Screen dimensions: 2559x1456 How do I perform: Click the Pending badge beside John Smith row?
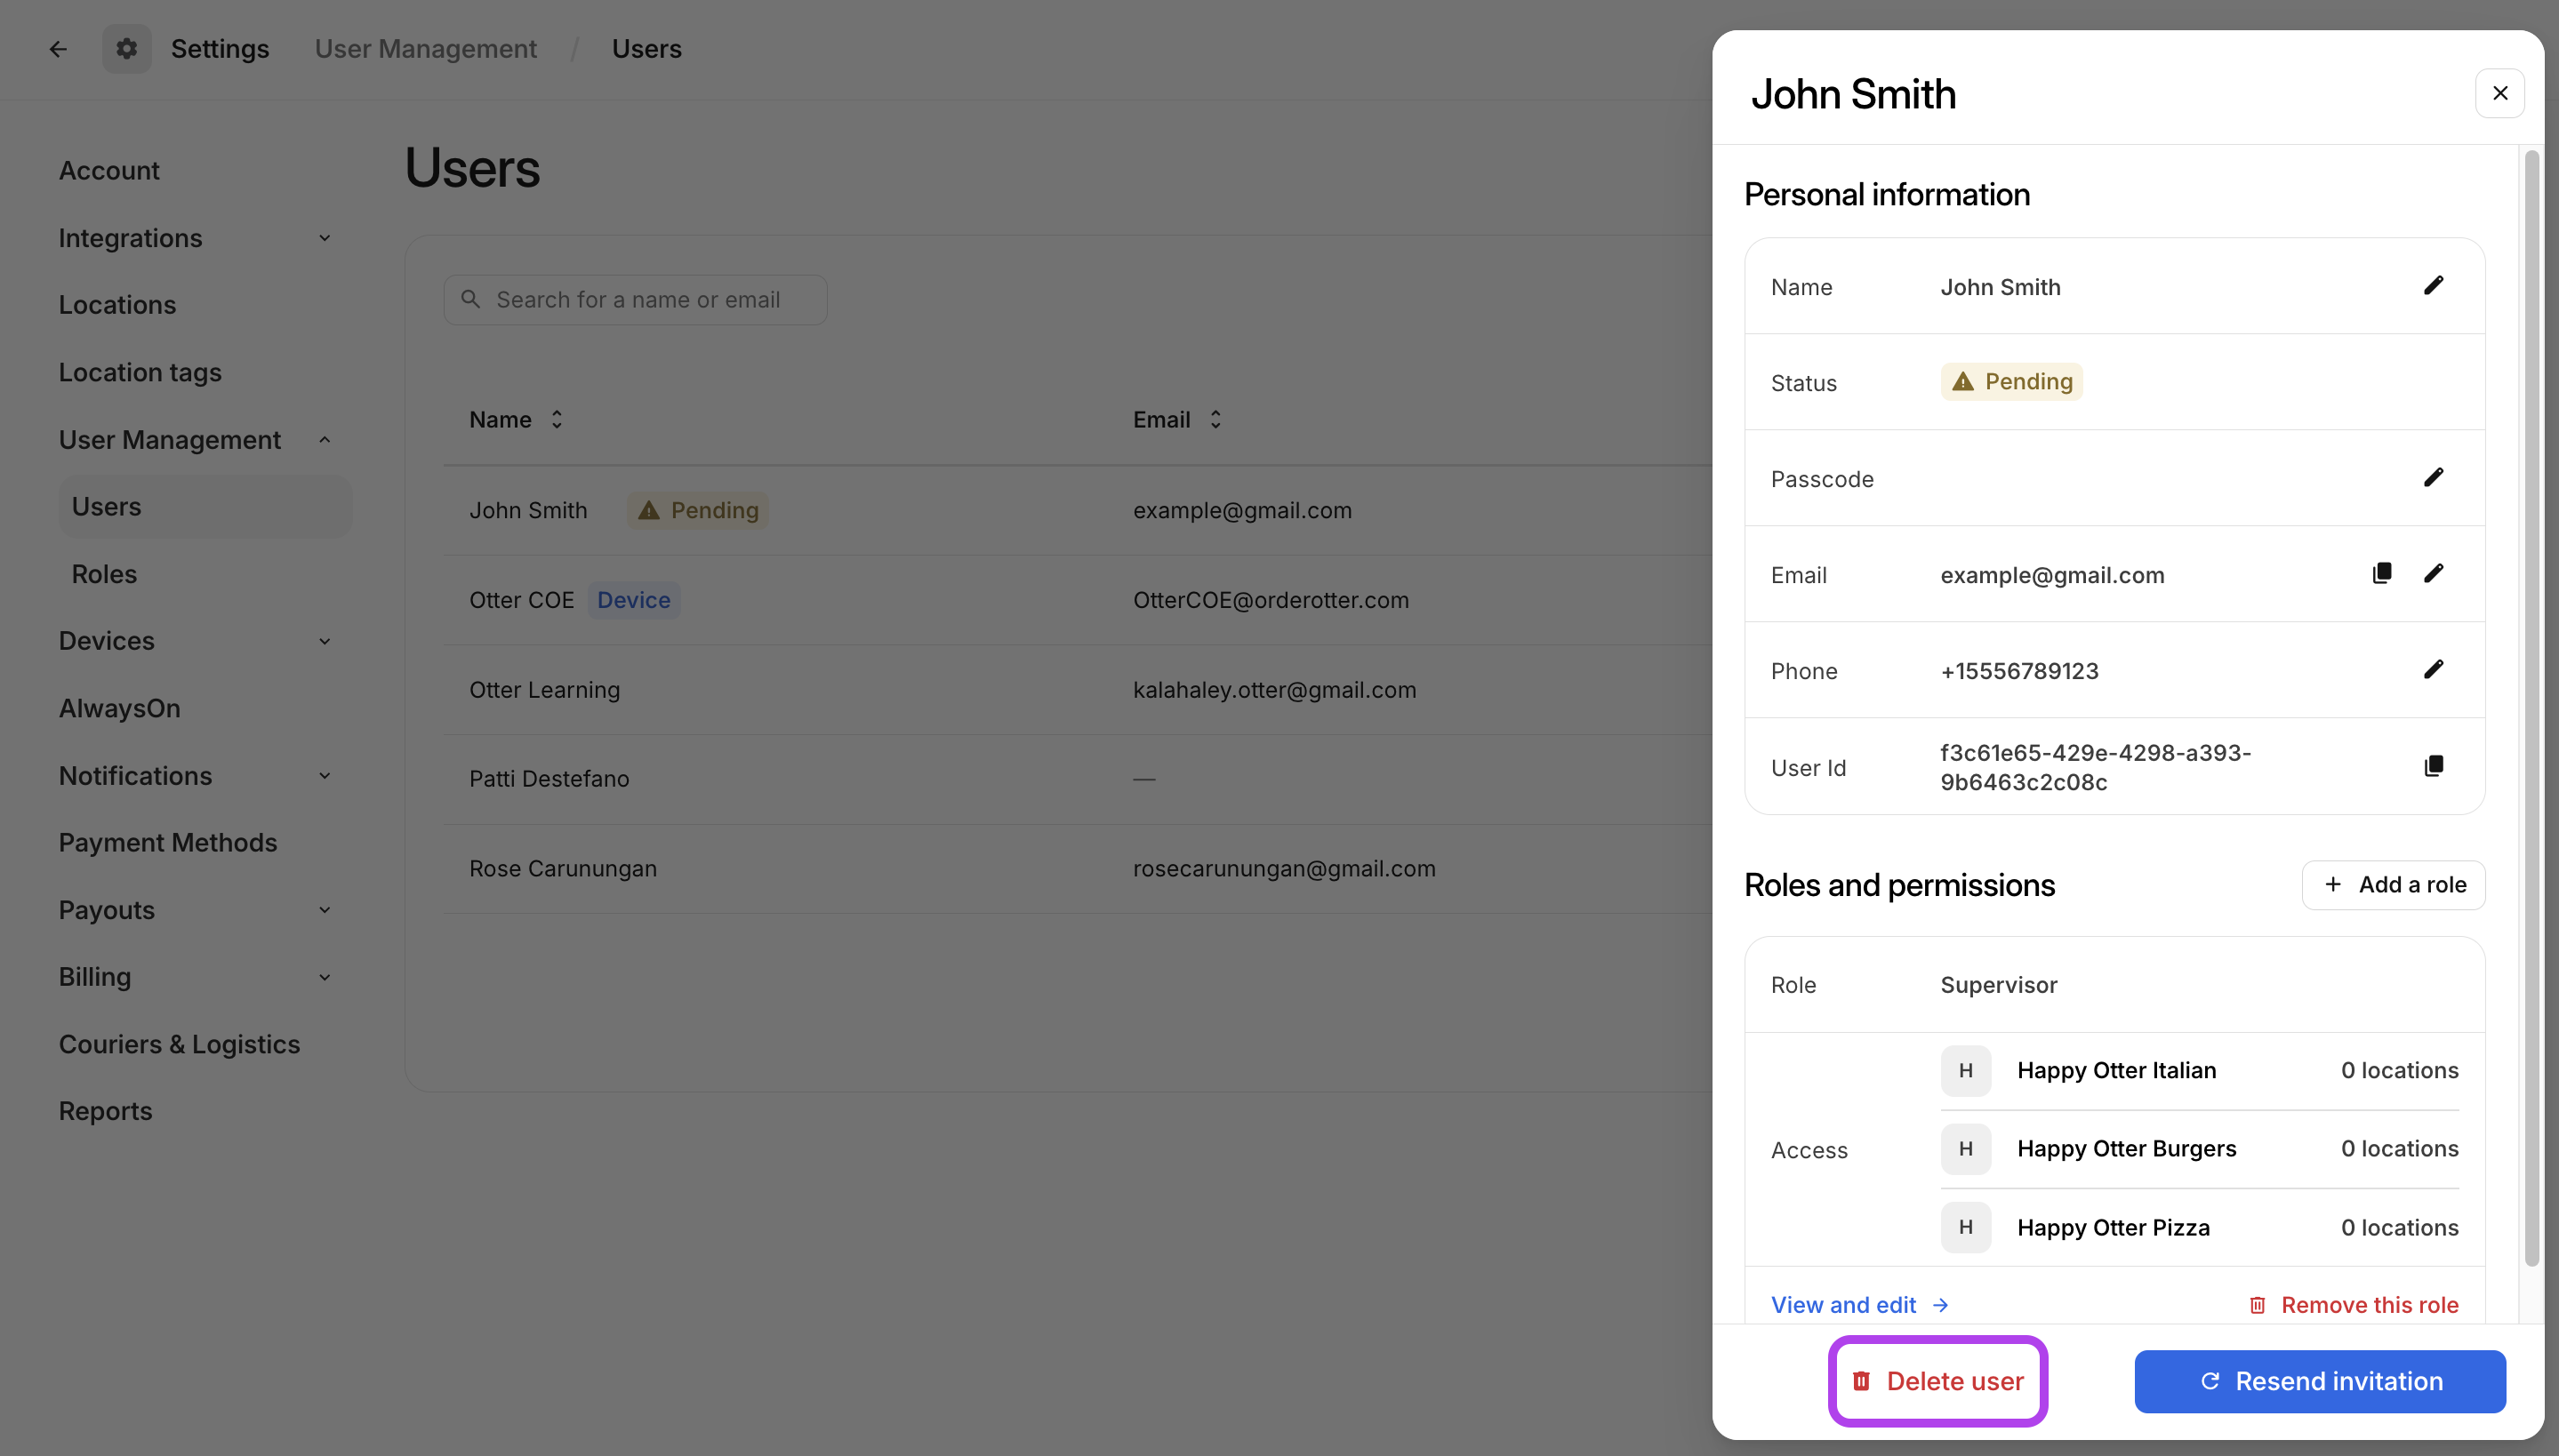(698, 510)
